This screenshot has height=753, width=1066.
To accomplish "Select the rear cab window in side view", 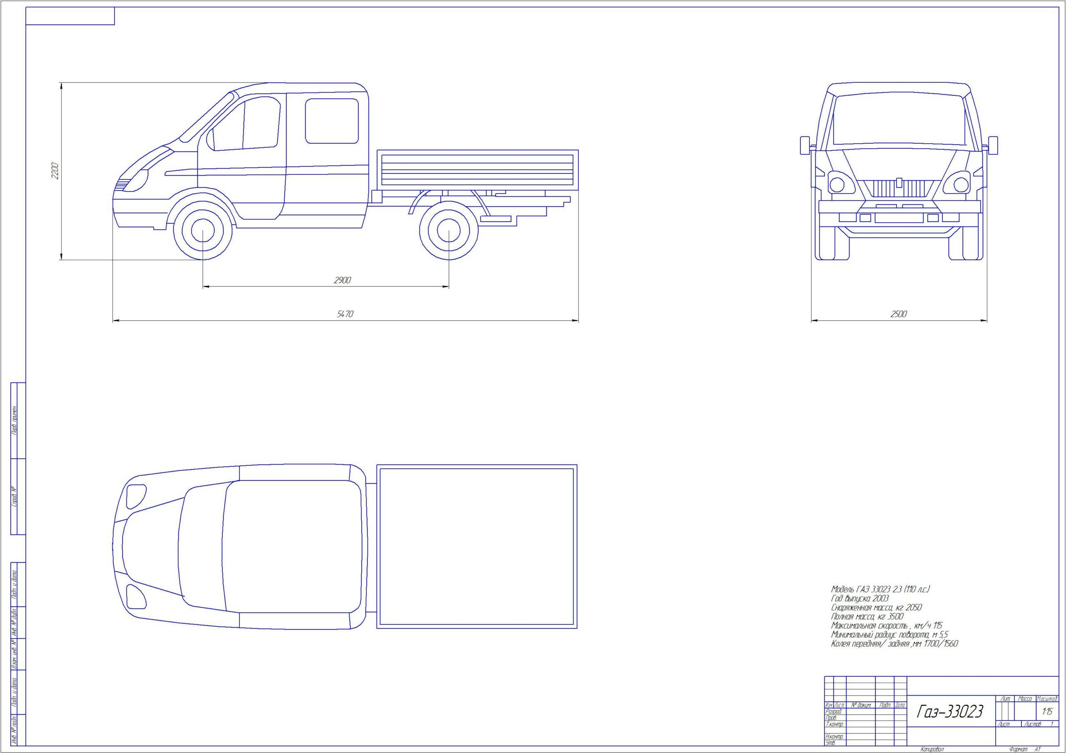I will [x=331, y=121].
